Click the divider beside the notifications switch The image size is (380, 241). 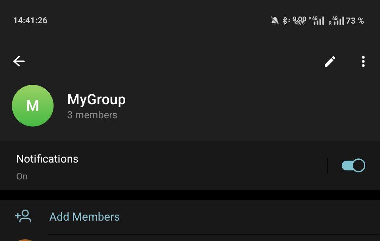pos(327,166)
